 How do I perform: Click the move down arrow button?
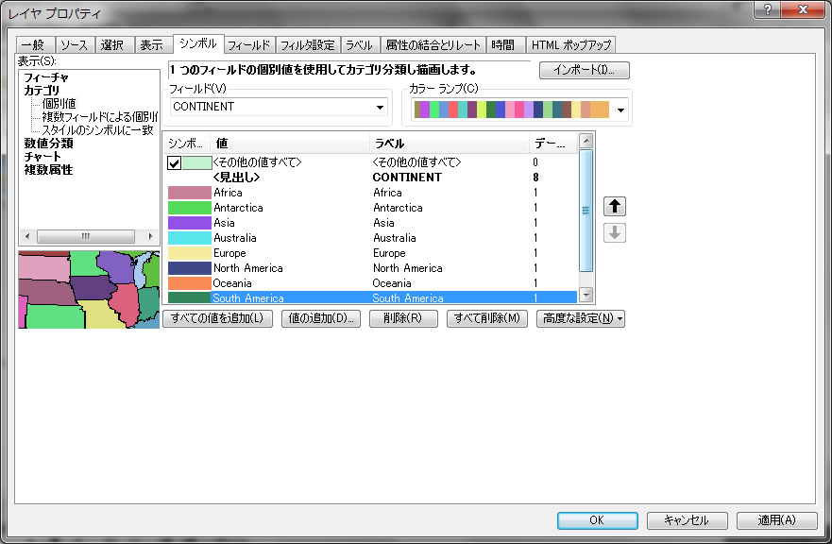(614, 231)
